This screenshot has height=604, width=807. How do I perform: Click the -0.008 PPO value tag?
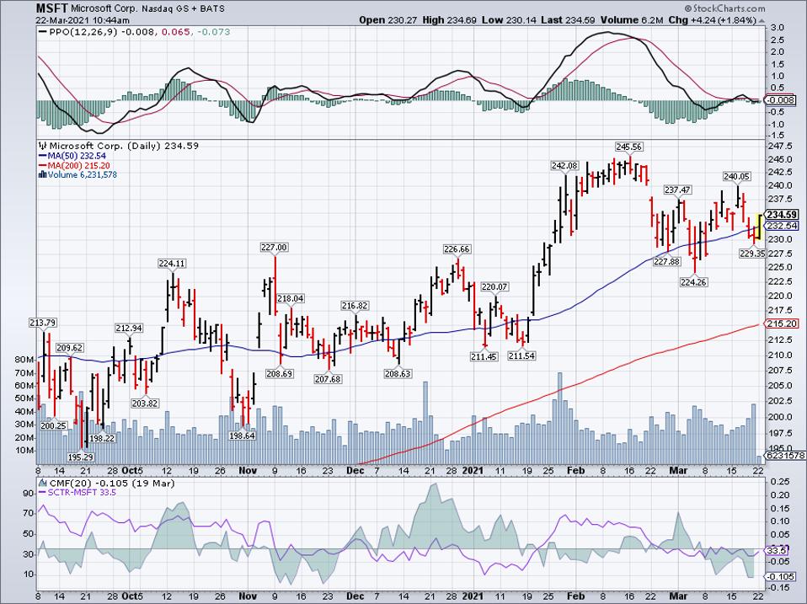[778, 101]
